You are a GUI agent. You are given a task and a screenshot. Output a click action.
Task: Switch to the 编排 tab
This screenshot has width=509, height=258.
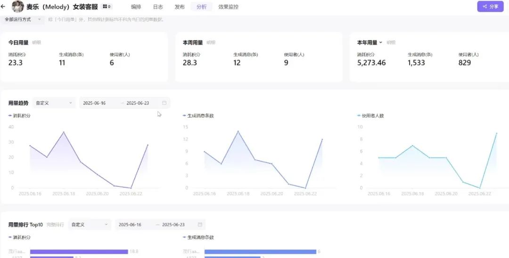coord(136,7)
